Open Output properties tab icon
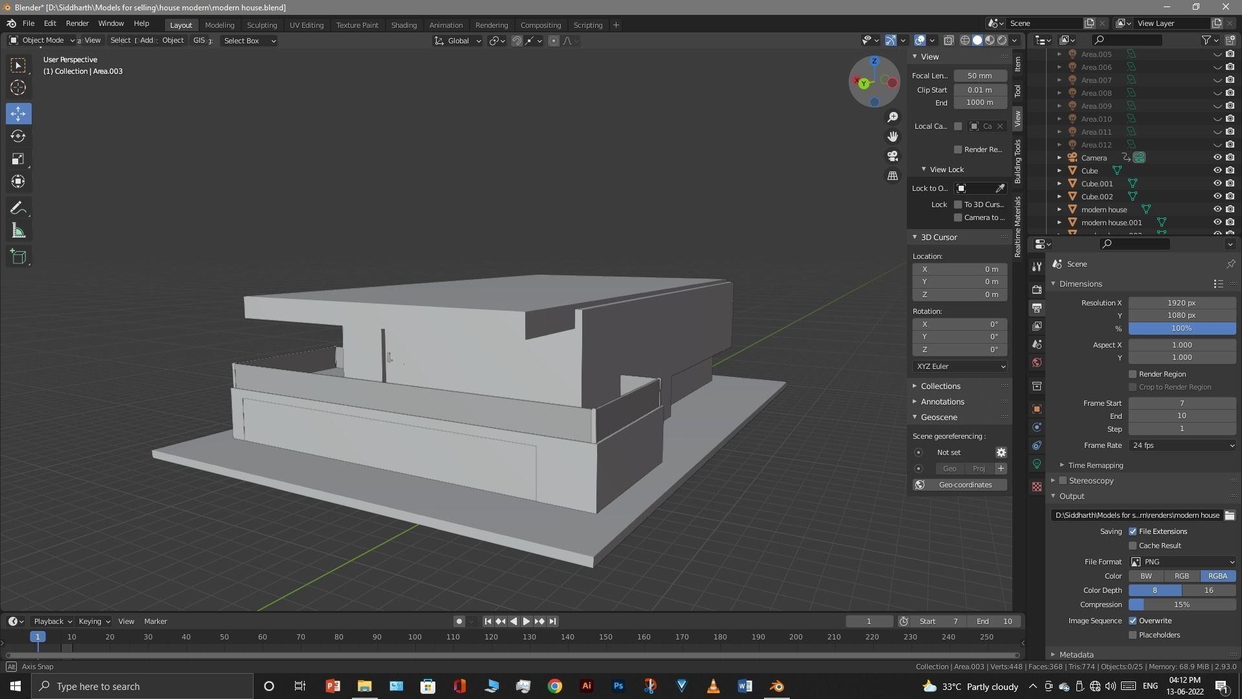 (x=1037, y=308)
